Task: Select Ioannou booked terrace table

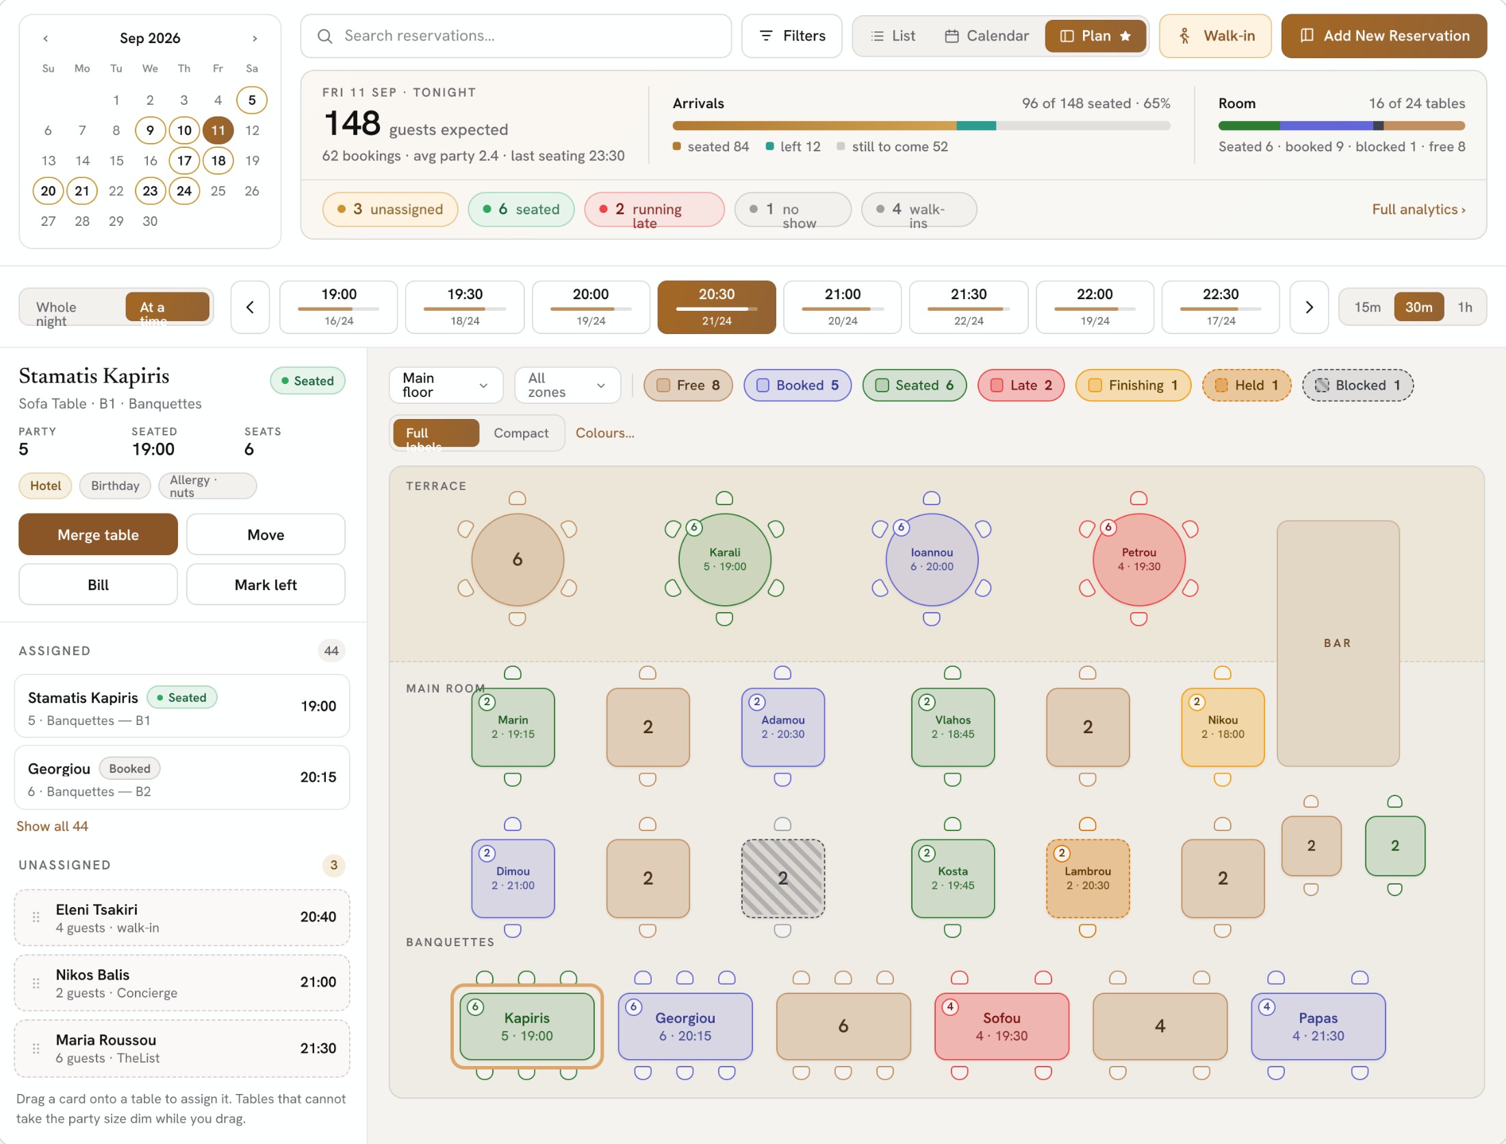Action: tap(931, 559)
